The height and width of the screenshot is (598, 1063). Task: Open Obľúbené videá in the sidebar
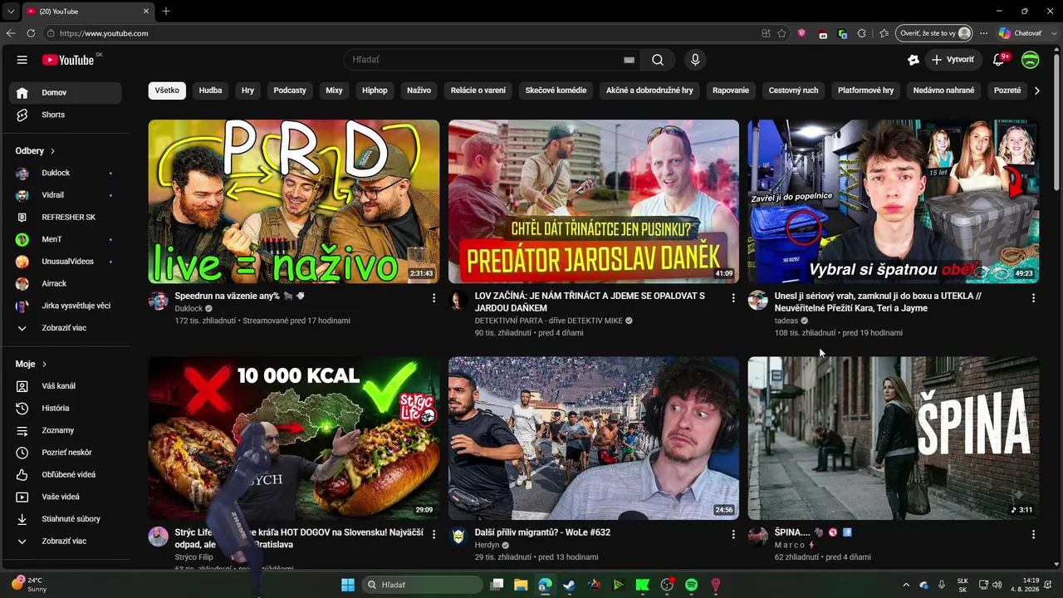tap(65, 474)
